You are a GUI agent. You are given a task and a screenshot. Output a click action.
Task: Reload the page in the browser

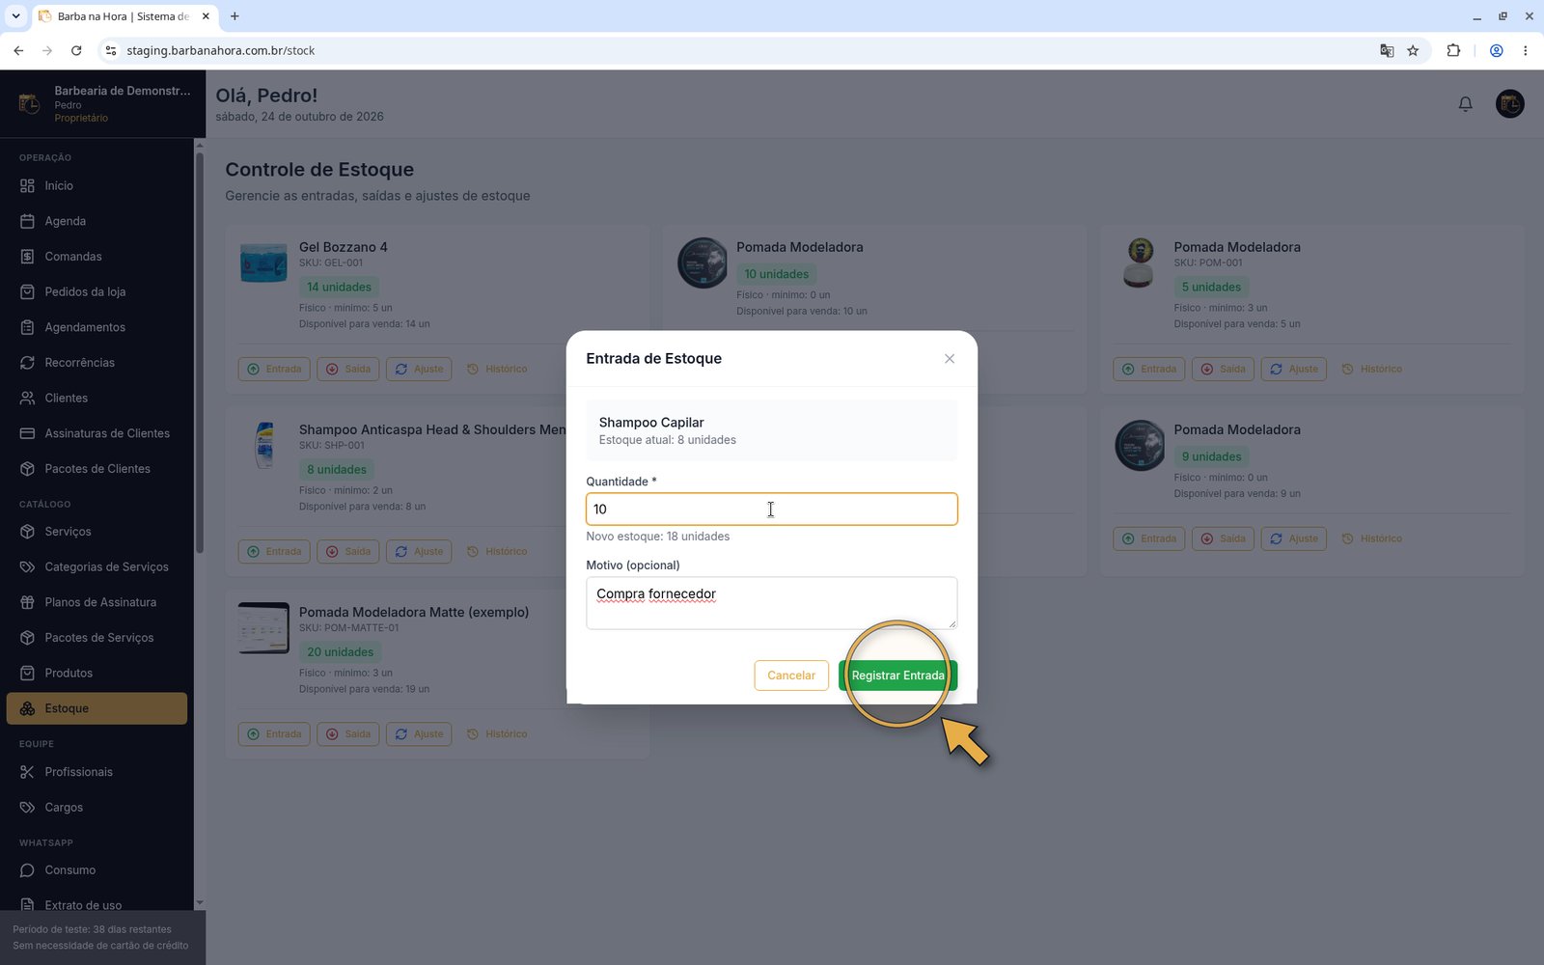[76, 50]
